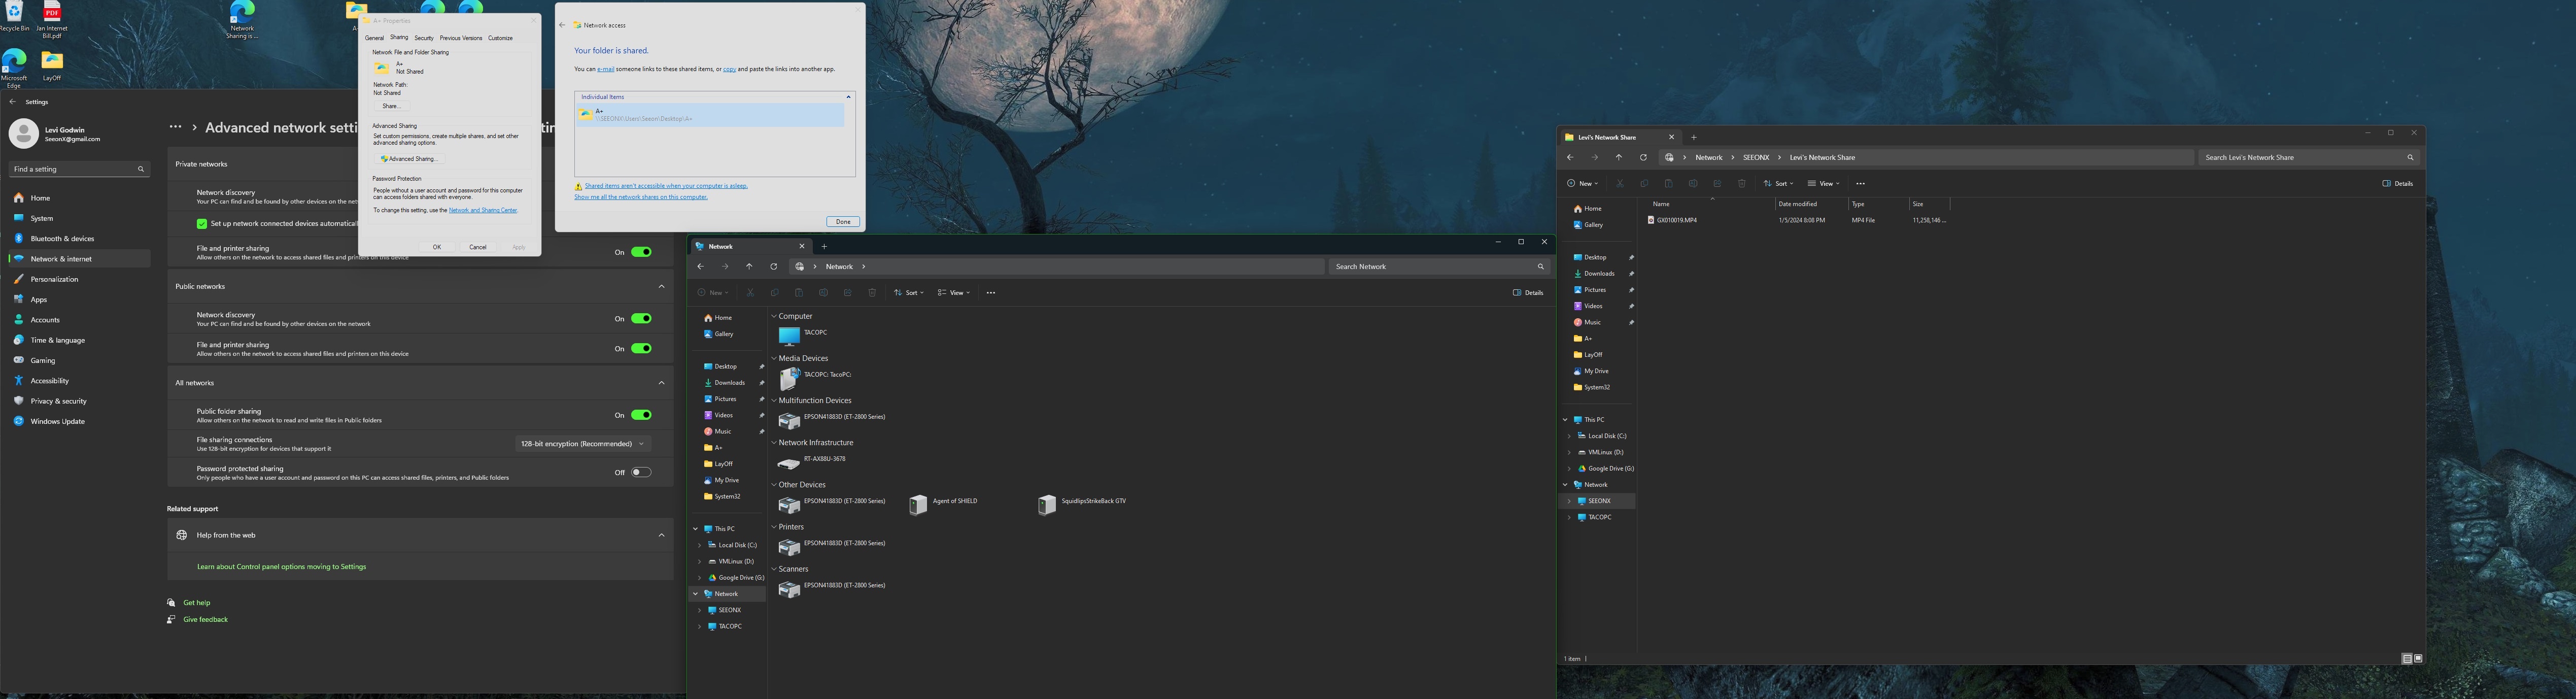Toggle Public networks File and printer sharing
Viewport: 2576px width, 699px height.
pos(641,349)
